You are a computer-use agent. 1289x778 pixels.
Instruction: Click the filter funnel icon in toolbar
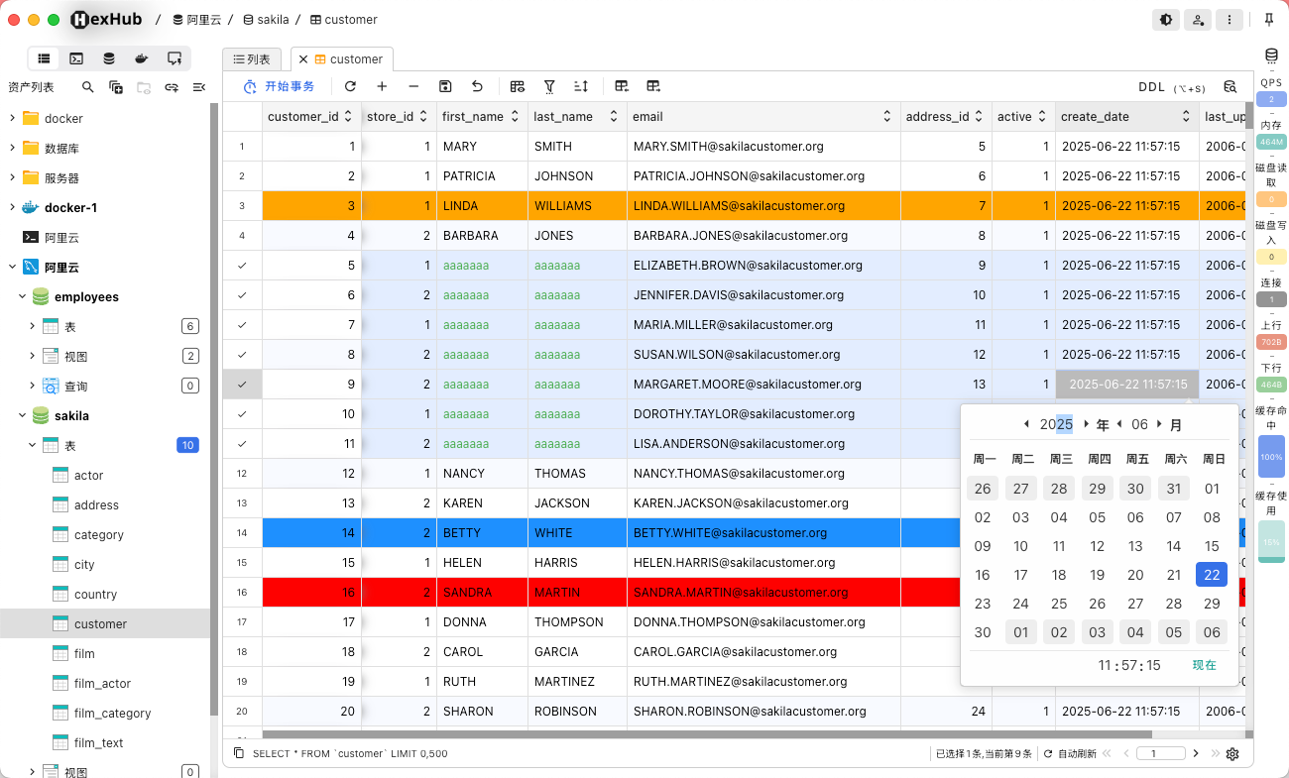(549, 87)
